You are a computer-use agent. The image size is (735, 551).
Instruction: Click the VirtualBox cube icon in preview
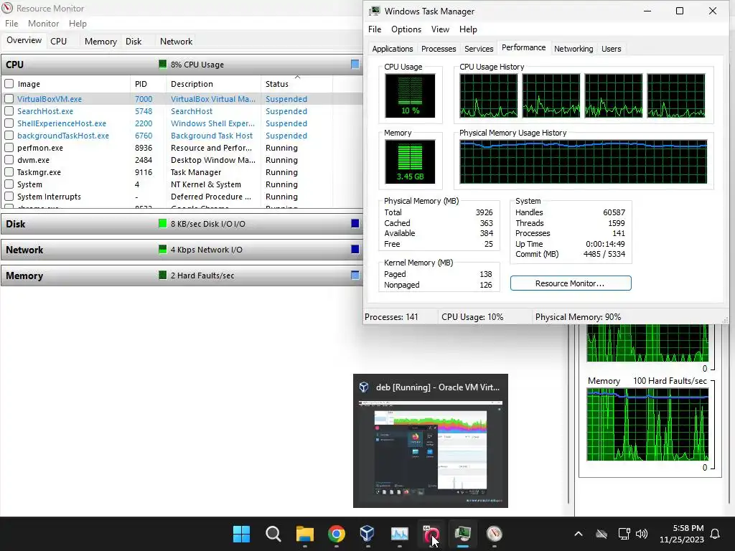pos(364,387)
